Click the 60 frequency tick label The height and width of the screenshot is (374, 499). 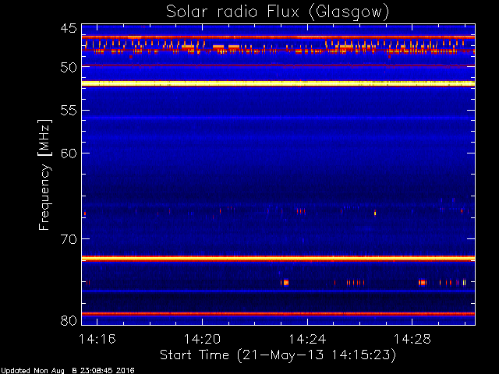pyautogui.click(x=69, y=153)
